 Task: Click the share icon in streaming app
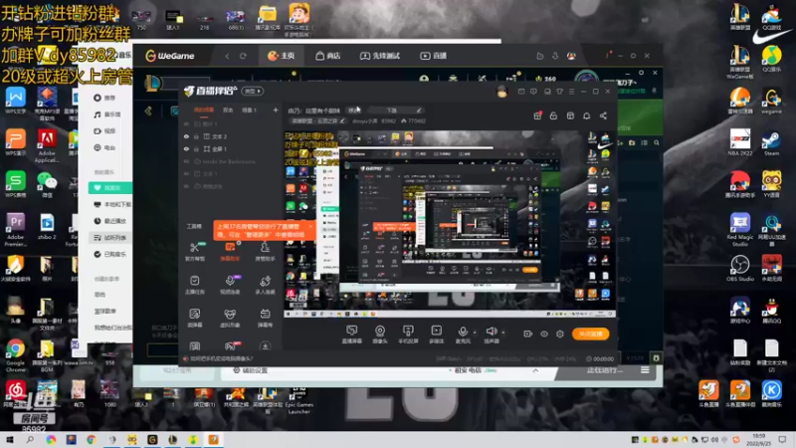point(603,115)
